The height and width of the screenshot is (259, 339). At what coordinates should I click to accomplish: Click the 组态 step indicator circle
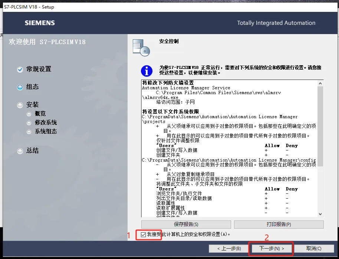click(20, 87)
